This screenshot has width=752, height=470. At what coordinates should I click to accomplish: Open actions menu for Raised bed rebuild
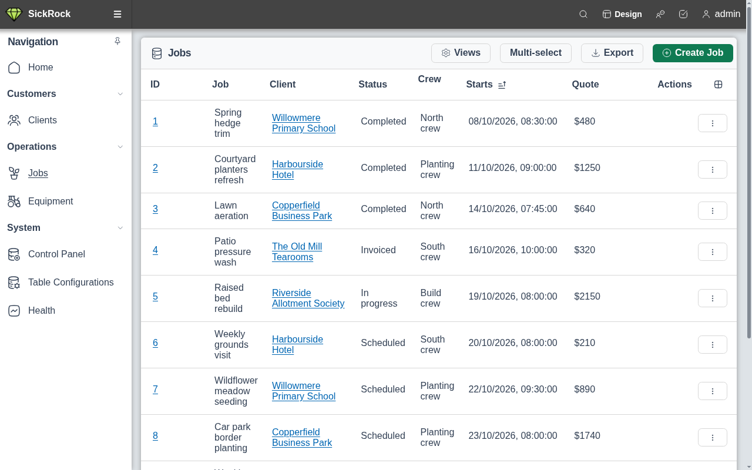point(713,298)
